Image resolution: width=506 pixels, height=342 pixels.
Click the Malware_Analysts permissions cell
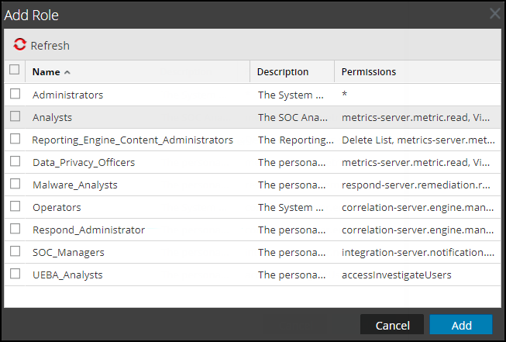point(416,185)
